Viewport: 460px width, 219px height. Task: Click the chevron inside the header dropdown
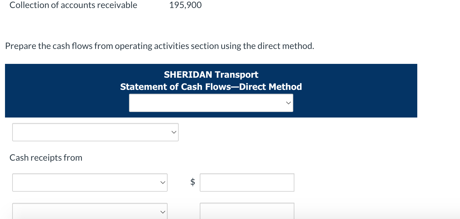[288, 103]
